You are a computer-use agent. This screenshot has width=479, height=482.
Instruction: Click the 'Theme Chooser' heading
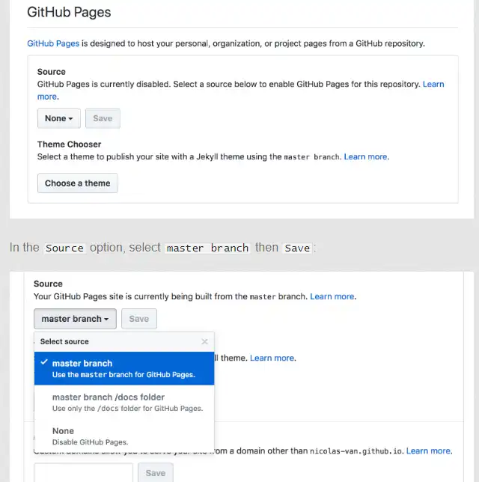point(69,144)
